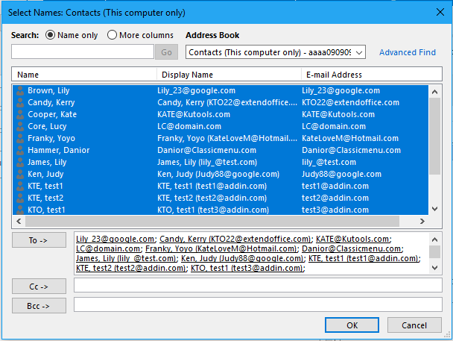Image resolution: width=453 pixels, height=341 pixels.
Task: Click the contact icon beside Cooper, Kate
Action: (x=20, y=114)
